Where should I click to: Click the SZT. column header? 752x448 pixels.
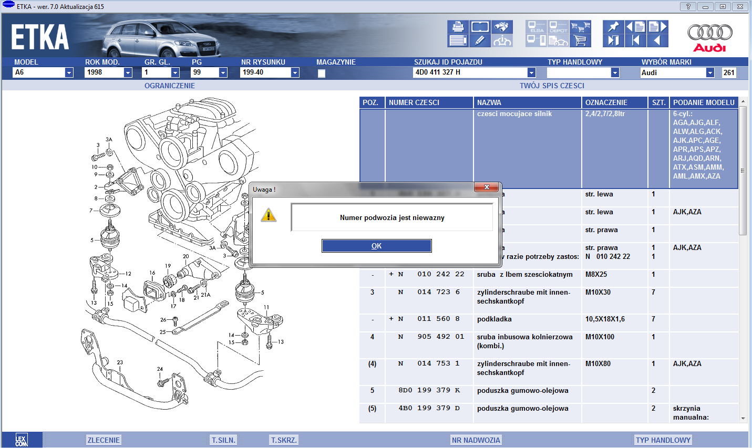[659, 102]
